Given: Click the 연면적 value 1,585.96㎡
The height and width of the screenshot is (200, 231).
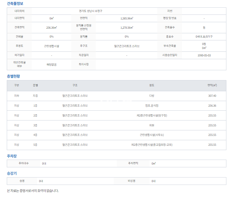Looking at the screenshot, I should point(127,18).
